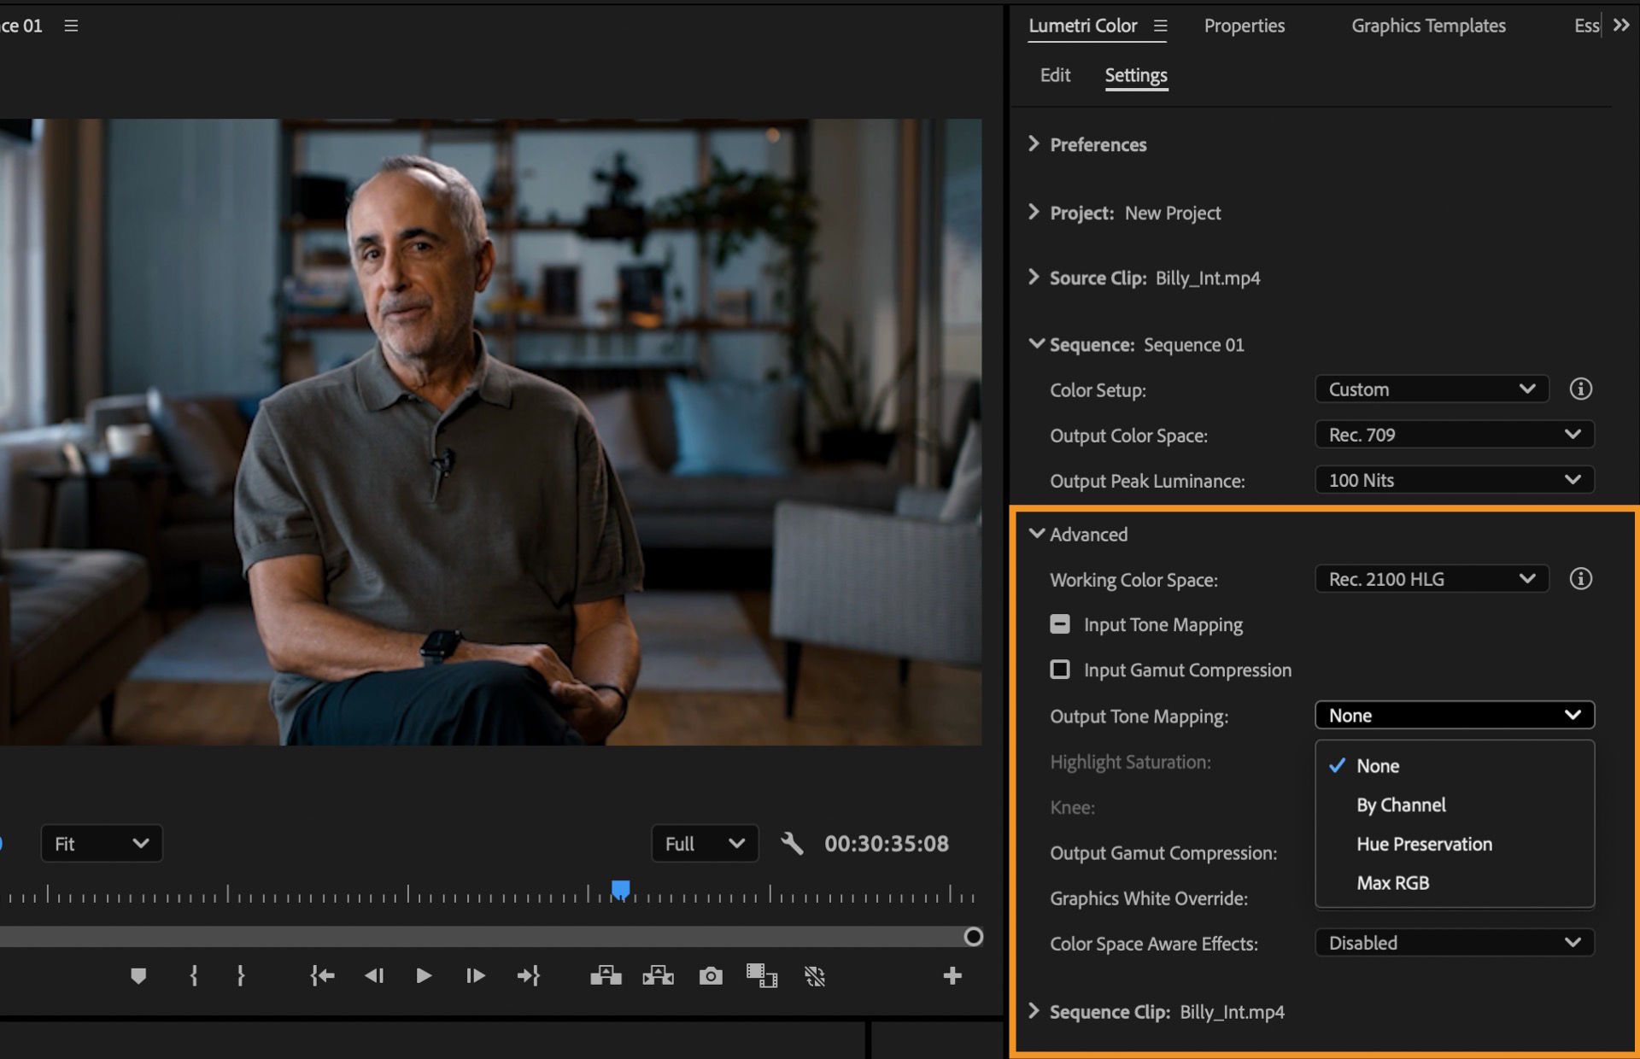This screenshot has width=1640, height=1059.
Task: Click the Extract icon in transport controls
Action: pos(658,975)
